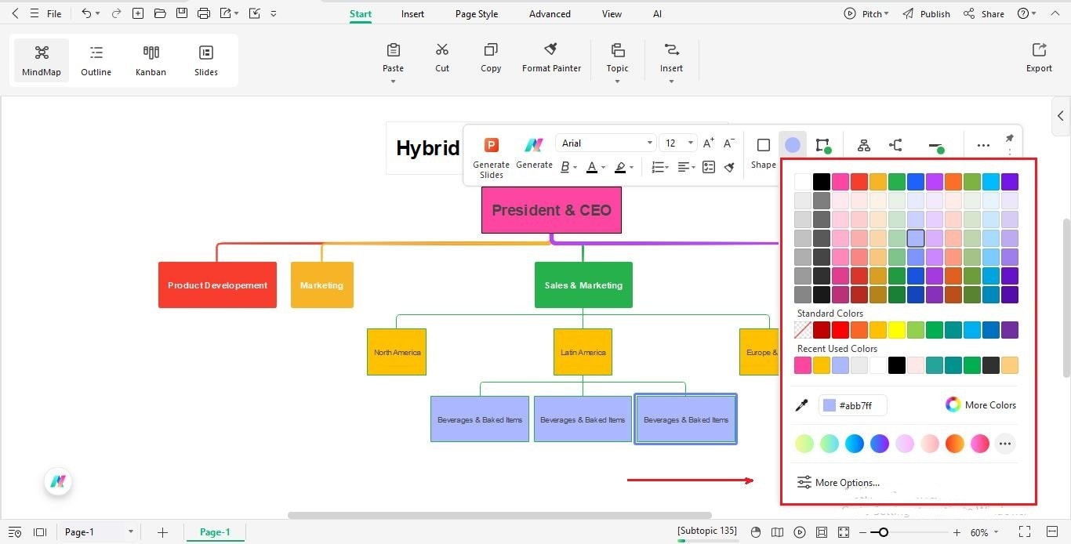Screen dimensions: 1071x544
Task: Click the Open folder icon
Action: 160,13
